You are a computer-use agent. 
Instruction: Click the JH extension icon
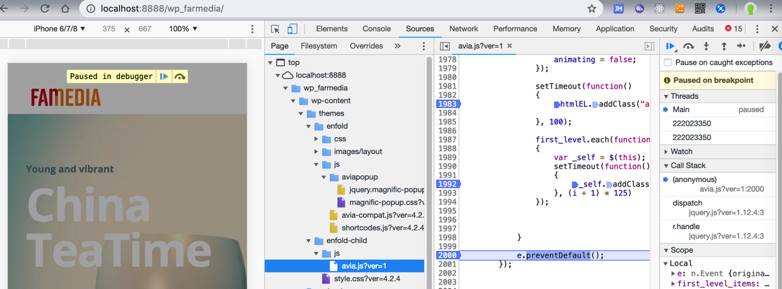[618, 9]
